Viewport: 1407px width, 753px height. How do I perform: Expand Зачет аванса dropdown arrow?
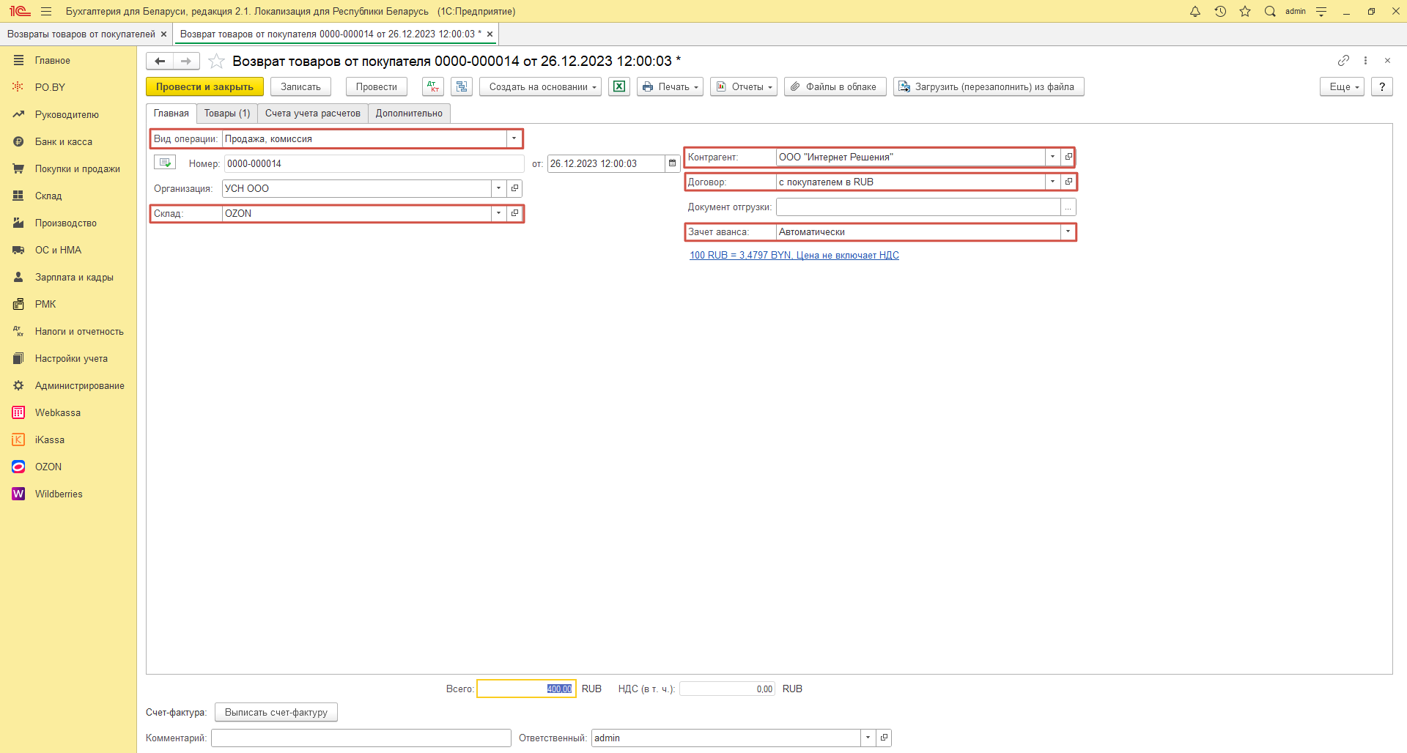(1068, 231)
